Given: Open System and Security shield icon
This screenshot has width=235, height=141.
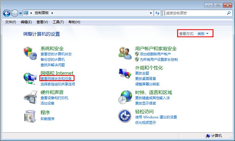Looking at the screenshot, I should pyautogui.click(x=30, y=53).
